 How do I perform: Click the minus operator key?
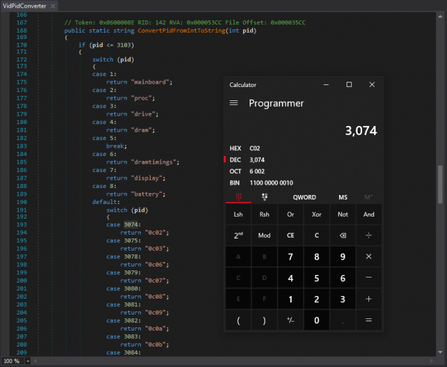(369, 277)
